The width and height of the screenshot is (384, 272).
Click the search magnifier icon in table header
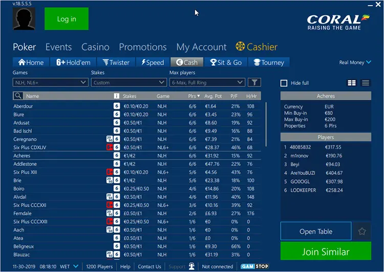(x=18, y=96)
